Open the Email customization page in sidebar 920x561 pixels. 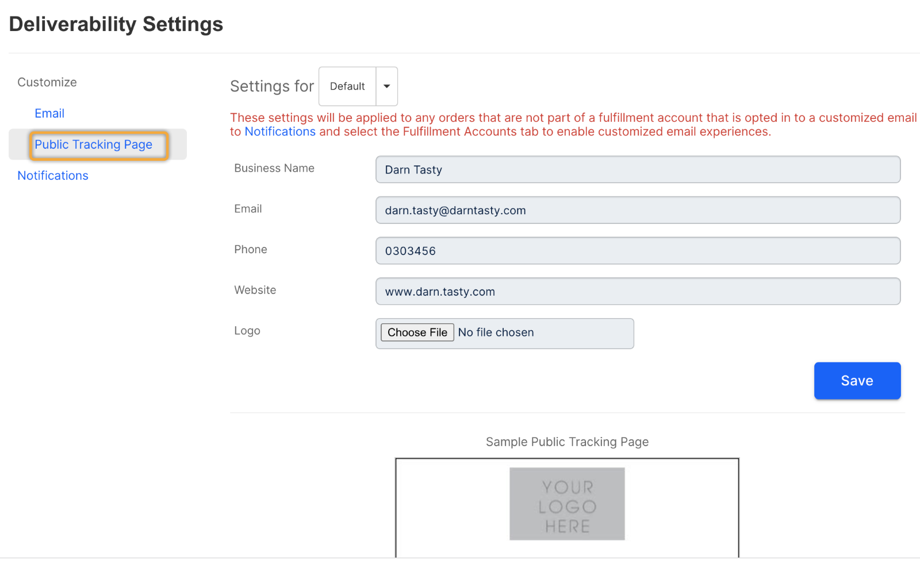click(49, 113)
